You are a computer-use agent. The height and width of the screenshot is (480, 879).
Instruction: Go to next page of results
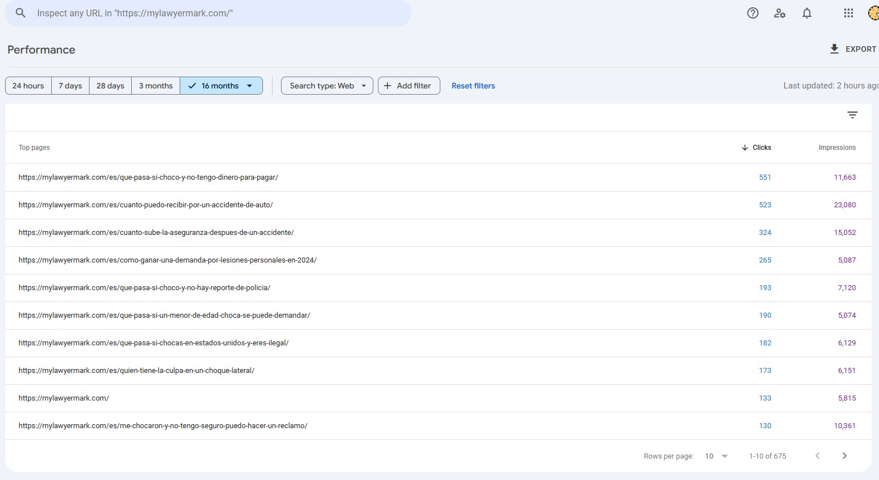pos(844,456)
